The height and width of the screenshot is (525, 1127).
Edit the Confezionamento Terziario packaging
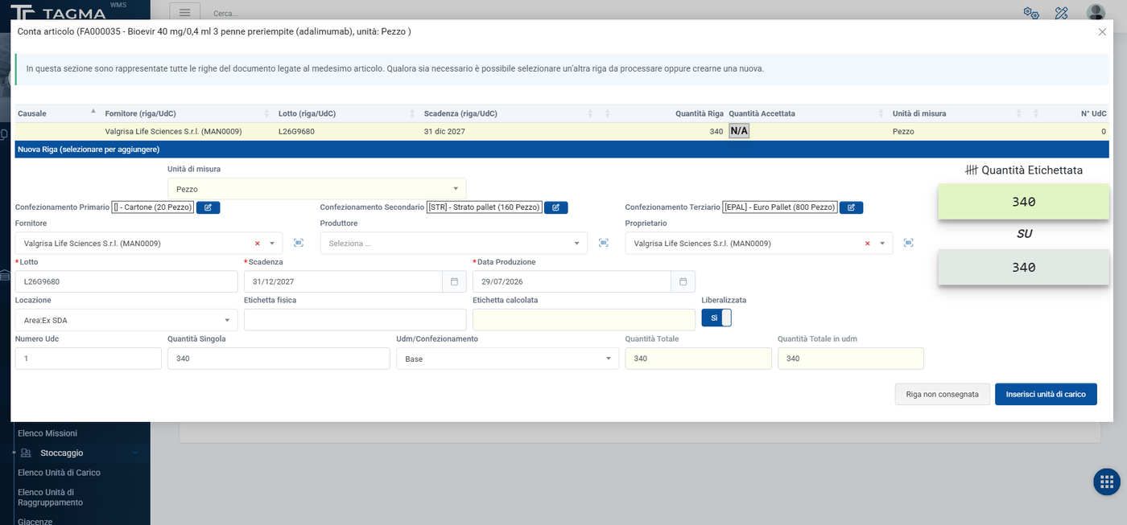click(851, 207)
